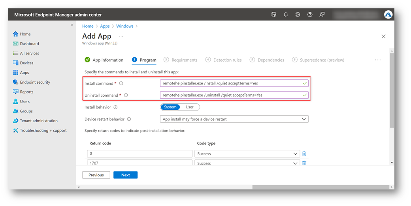Open the help question mark icon

[x=310, y=15]
